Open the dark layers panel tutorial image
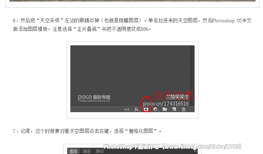Screen dimensions: 263x154 point(132,79)
